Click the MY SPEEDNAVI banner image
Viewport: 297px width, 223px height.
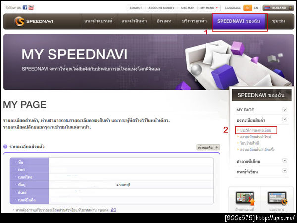(x=148, y=62)
